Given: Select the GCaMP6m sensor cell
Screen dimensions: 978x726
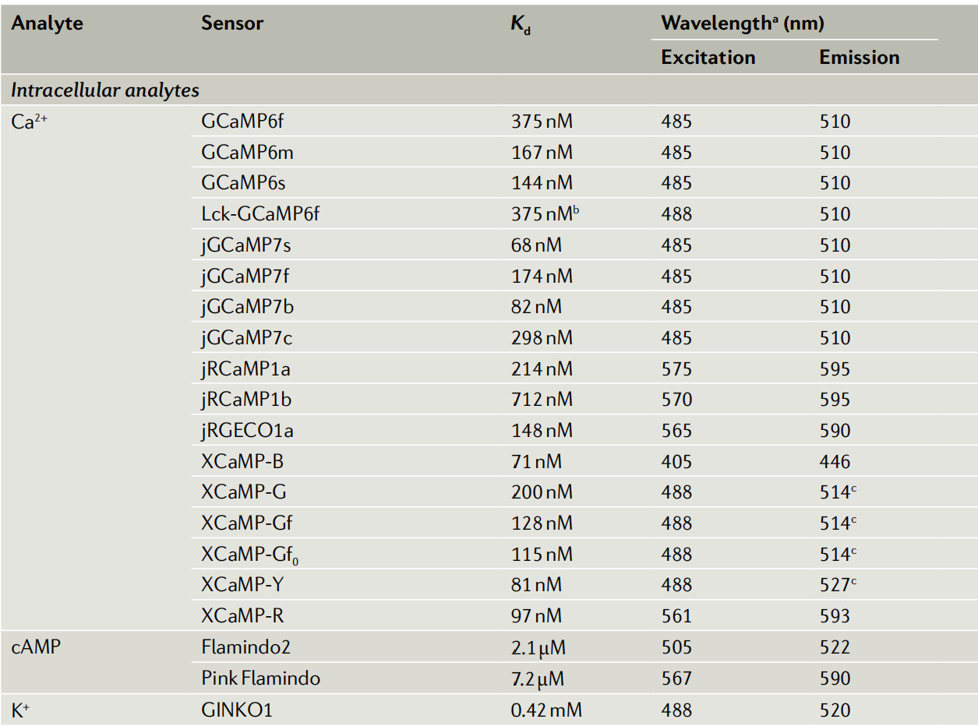Looking at the screenshot, I should (x=247, y=153).
